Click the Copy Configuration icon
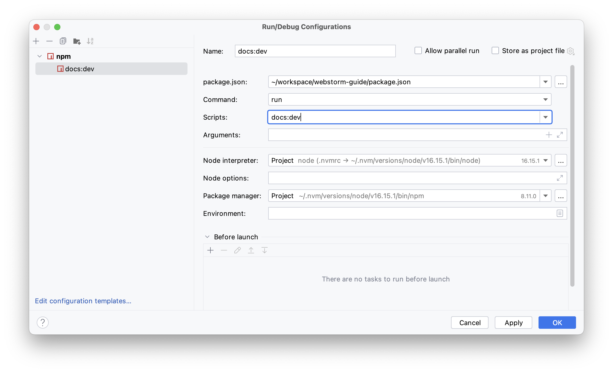613x373 pixels. pos(63,41)
